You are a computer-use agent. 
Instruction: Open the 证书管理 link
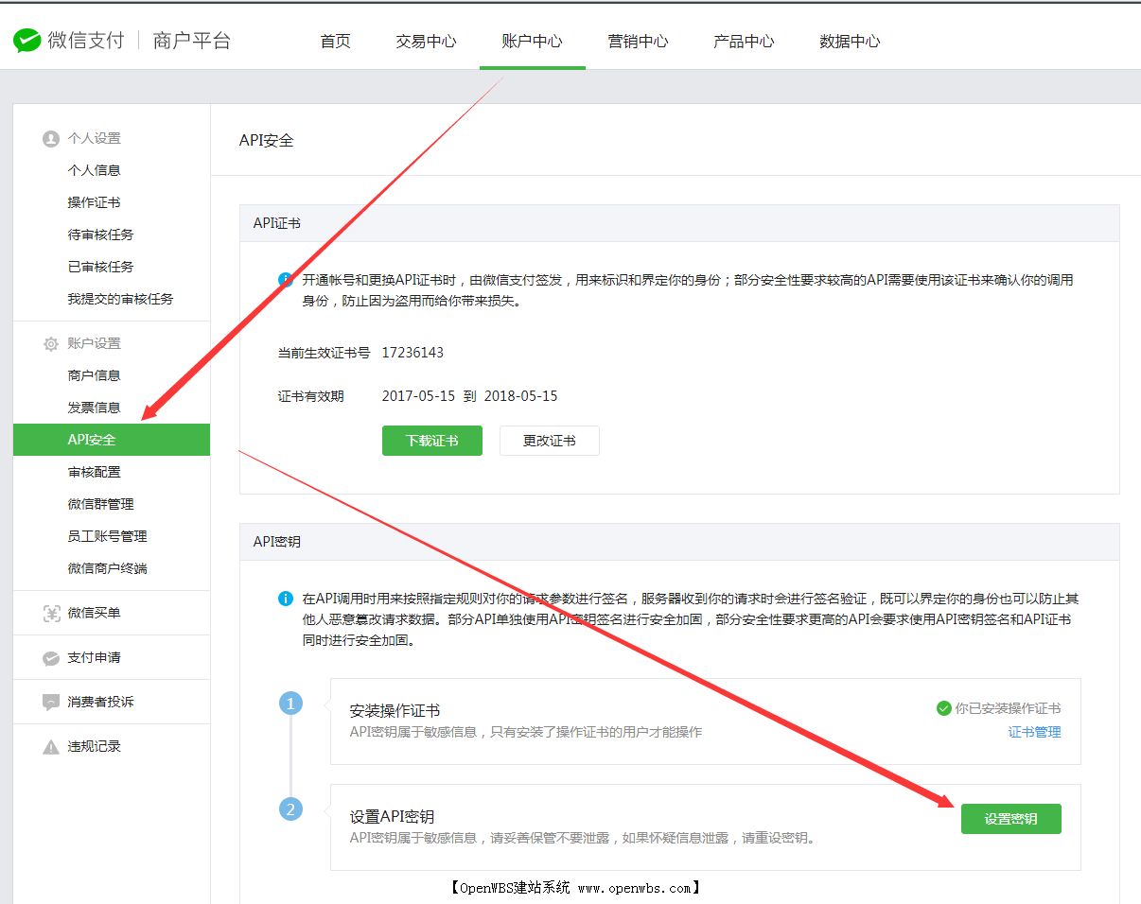click(1034, 731)
